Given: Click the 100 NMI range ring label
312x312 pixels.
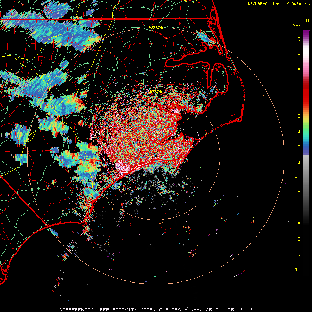Looking at the screenshot, I should pos(156,27).
